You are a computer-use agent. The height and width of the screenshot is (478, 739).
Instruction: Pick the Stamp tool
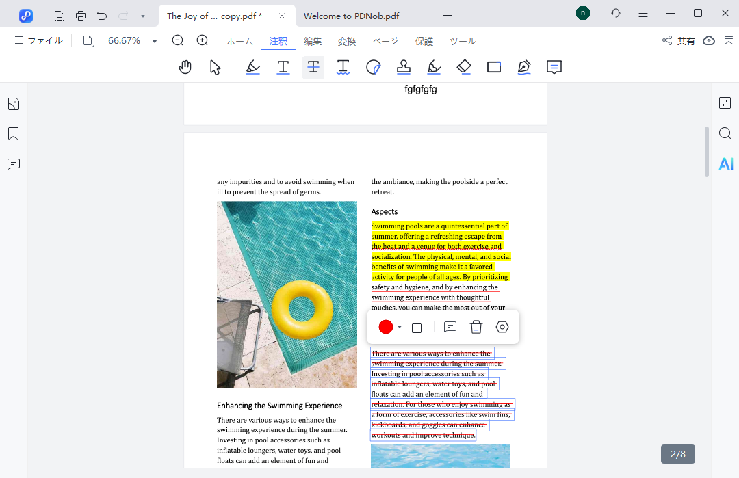[x=404, y=67]
